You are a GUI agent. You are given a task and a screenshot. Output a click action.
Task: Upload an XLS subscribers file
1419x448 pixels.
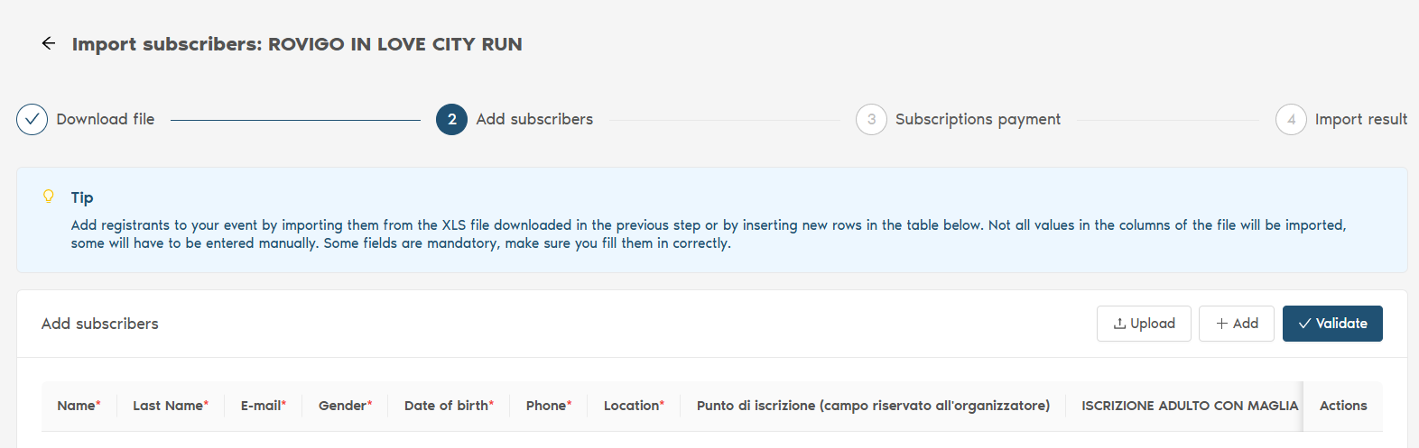1144,324
